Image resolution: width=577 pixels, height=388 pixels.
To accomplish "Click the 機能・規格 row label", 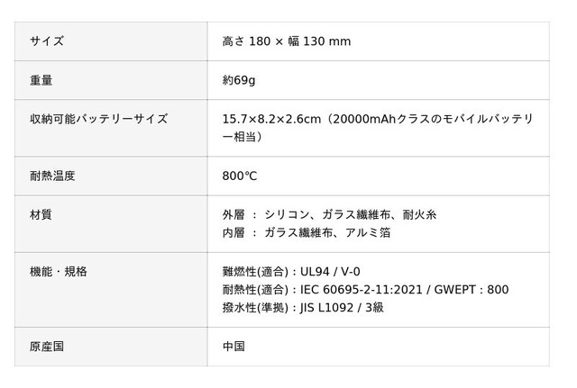I will 58,271.
